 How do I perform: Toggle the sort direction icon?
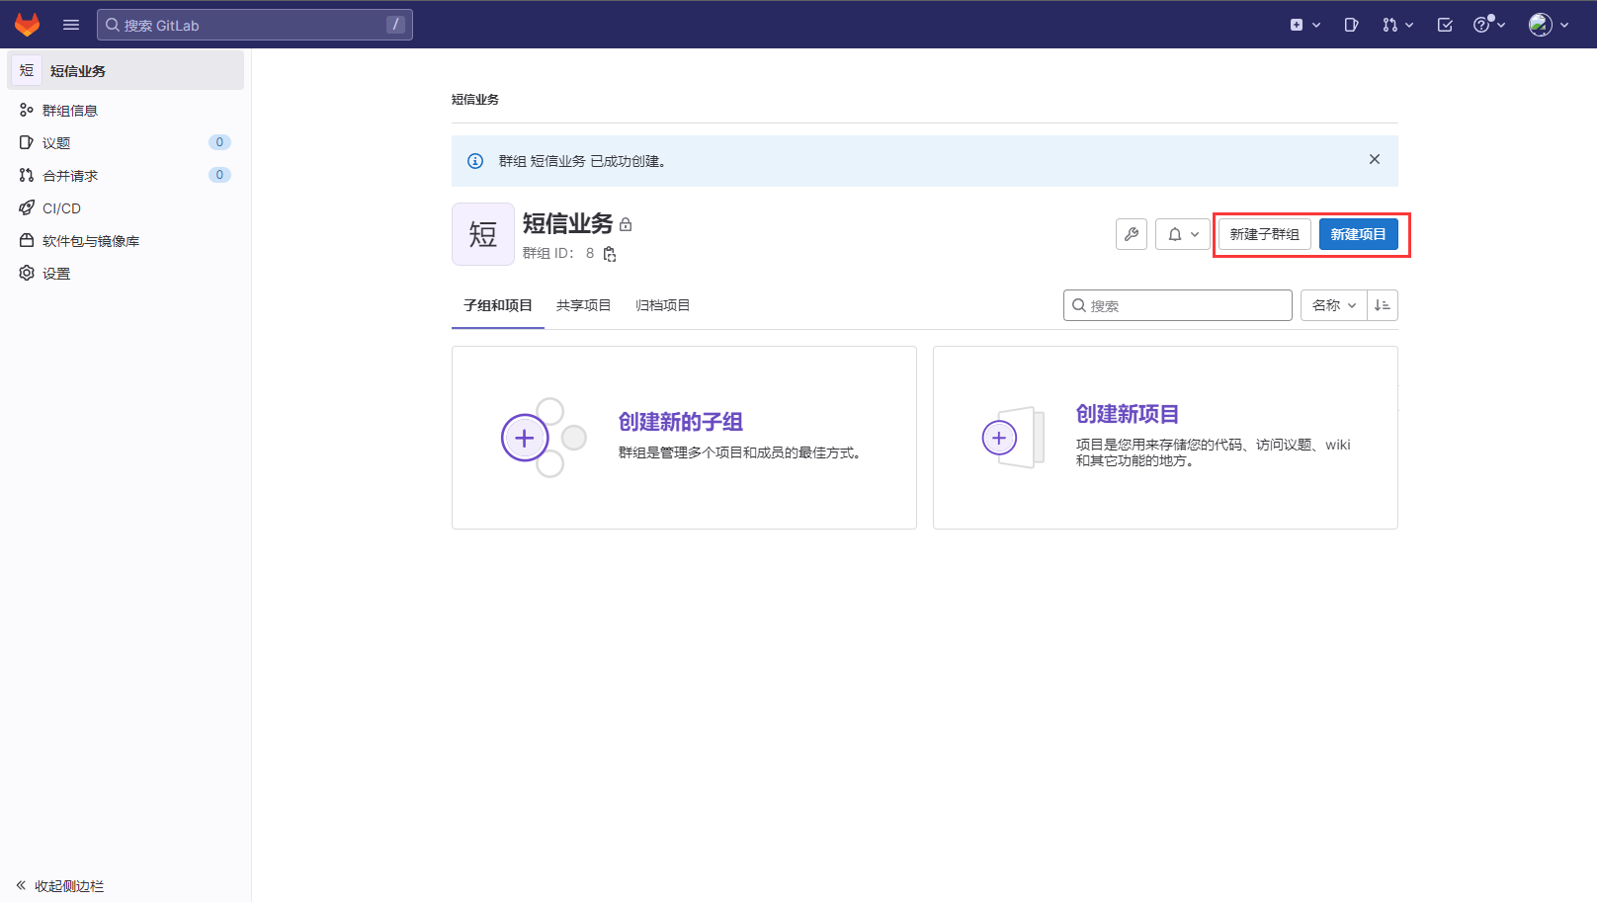(1383, 305)
